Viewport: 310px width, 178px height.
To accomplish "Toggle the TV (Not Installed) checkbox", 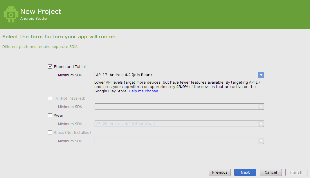I will [x=50, y=98].
